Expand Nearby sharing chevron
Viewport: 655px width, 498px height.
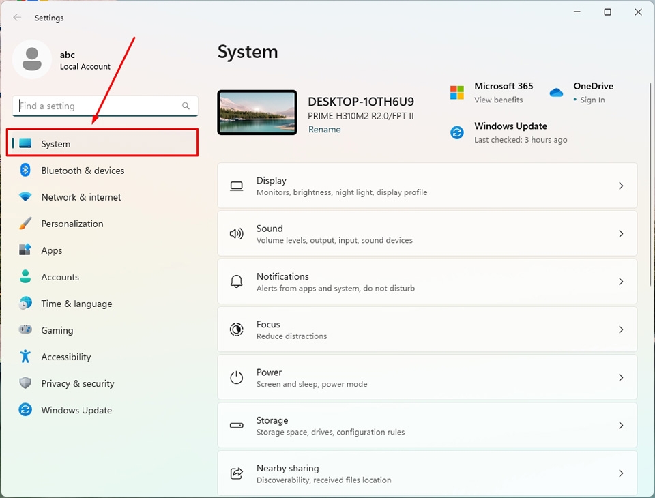pos(621,473)
